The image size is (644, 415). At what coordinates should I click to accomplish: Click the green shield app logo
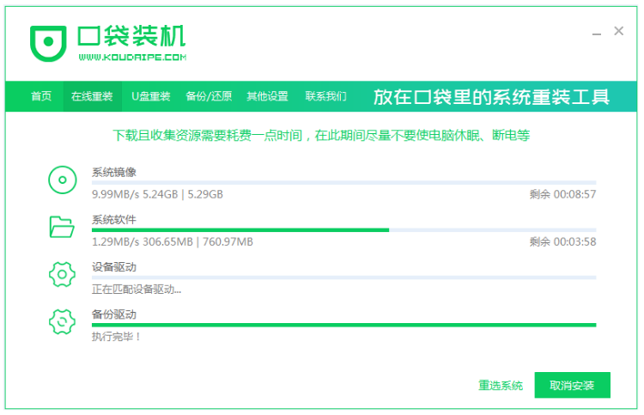[49, 42]
